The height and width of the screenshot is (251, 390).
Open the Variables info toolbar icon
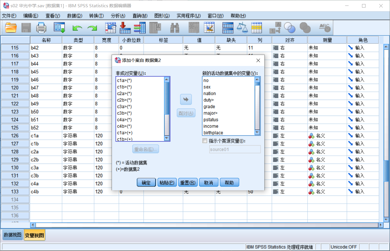point(140,28)
